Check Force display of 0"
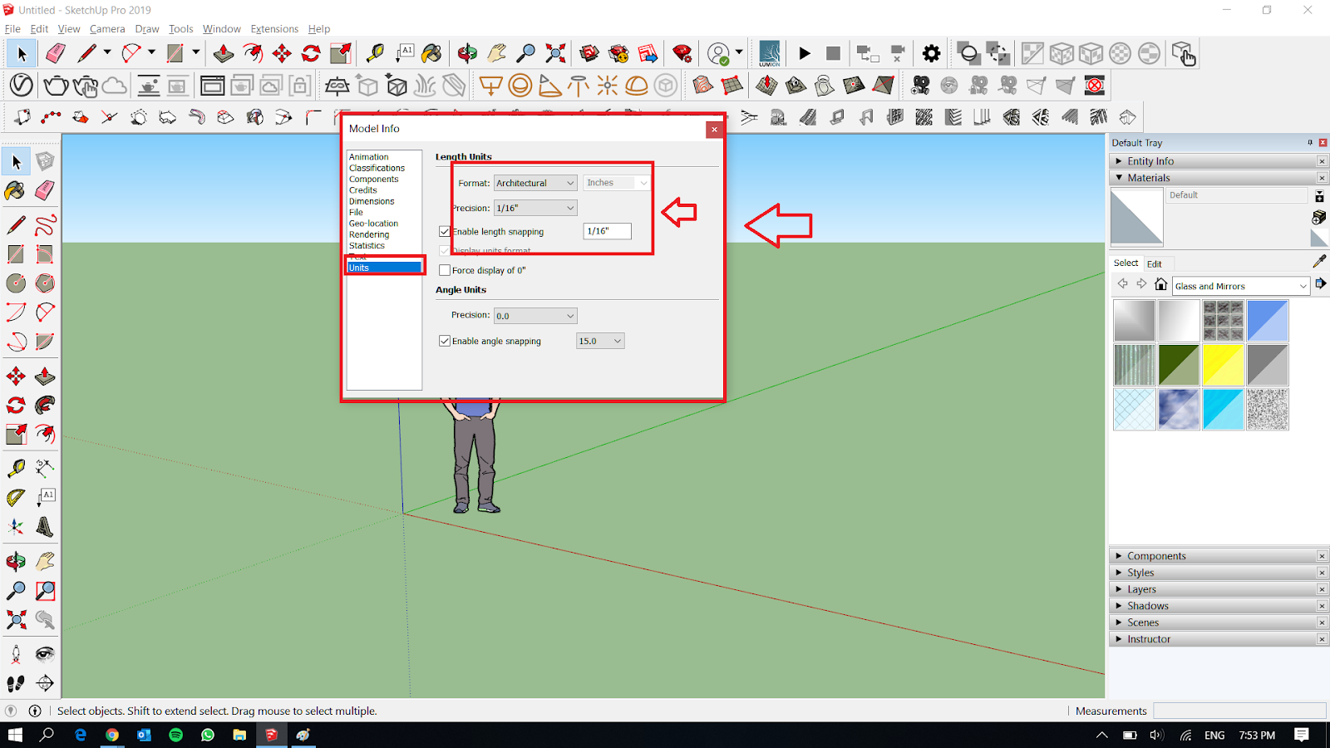Image resolution: width=1330 pixels, height=748 pixels. click(446, 269)
